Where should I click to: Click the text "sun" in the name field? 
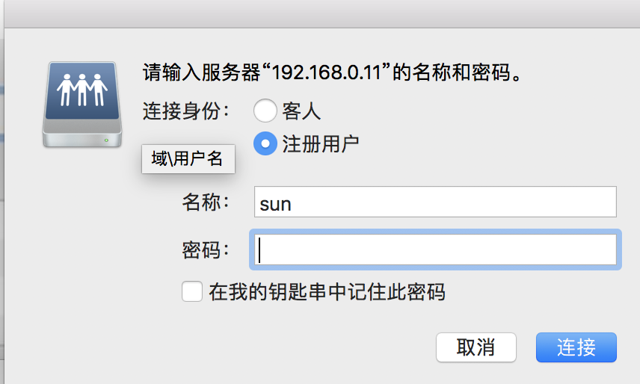[x=275, y=203]
